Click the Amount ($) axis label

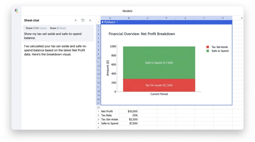click(x=108, y=68)
